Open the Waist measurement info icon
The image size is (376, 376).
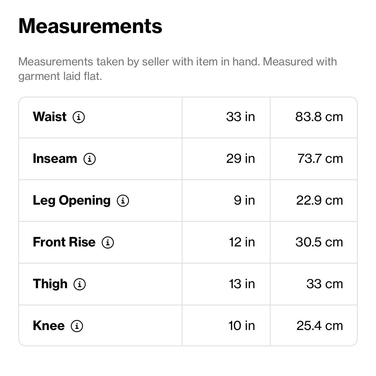(x=79, y=117)
